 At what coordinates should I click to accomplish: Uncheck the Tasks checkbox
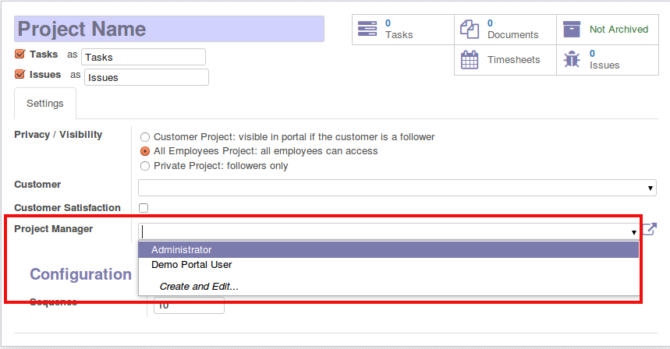coord(20,55)
